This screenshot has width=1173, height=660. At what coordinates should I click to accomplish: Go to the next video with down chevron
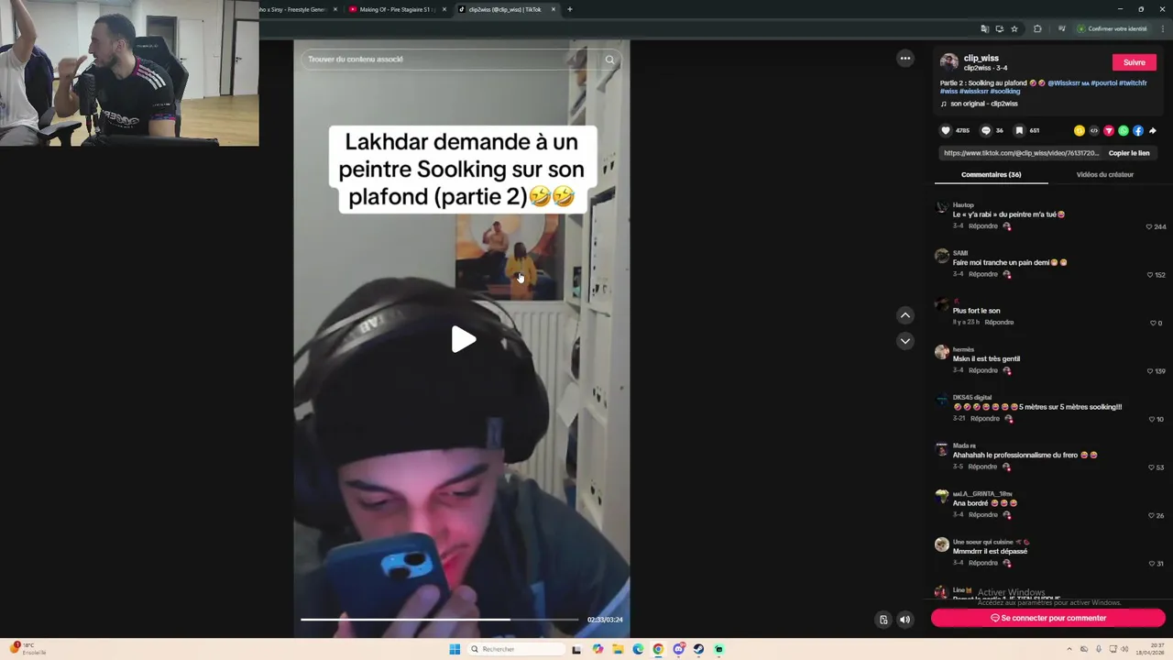tap(905, 341)
